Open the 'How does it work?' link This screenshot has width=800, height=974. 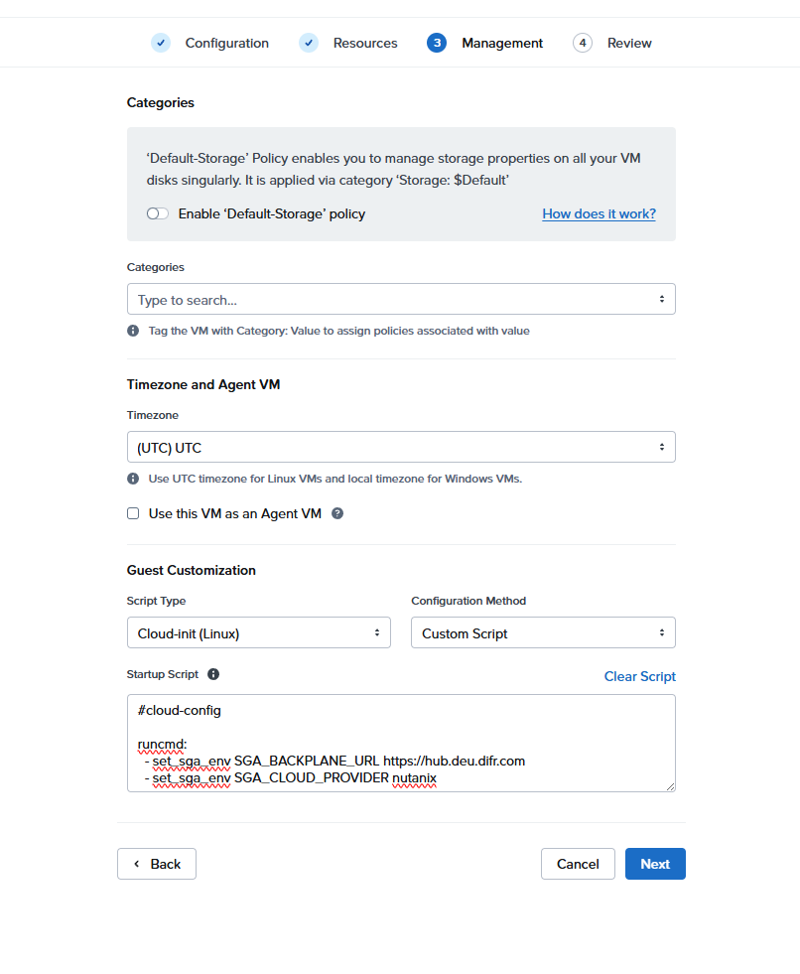[599, 213]
